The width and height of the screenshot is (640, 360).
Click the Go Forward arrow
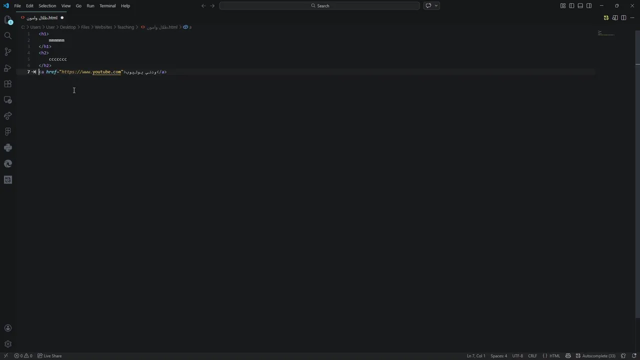[212, 5]
